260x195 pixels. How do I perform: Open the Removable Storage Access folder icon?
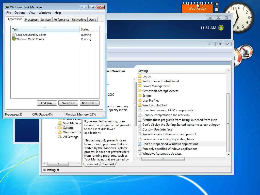point(140,91)
